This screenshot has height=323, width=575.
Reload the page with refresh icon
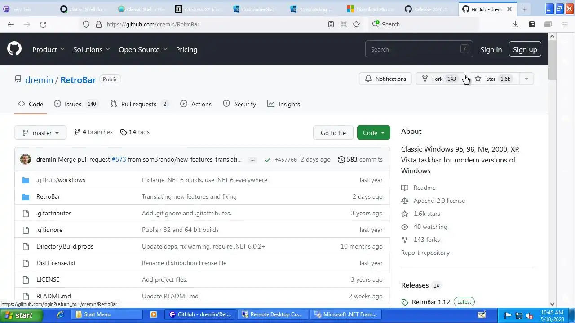[x=43, y=24]
